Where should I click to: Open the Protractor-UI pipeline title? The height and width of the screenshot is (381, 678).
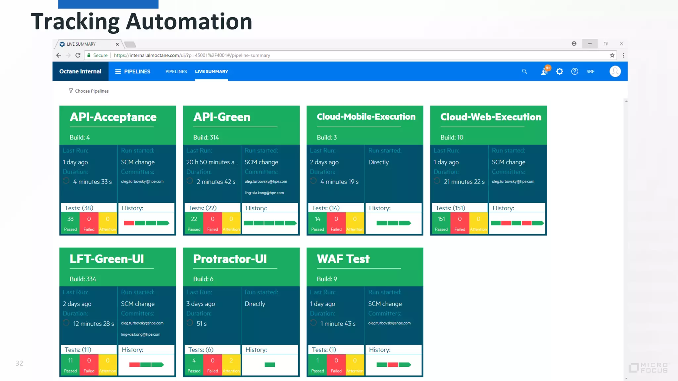click(230, 259)
